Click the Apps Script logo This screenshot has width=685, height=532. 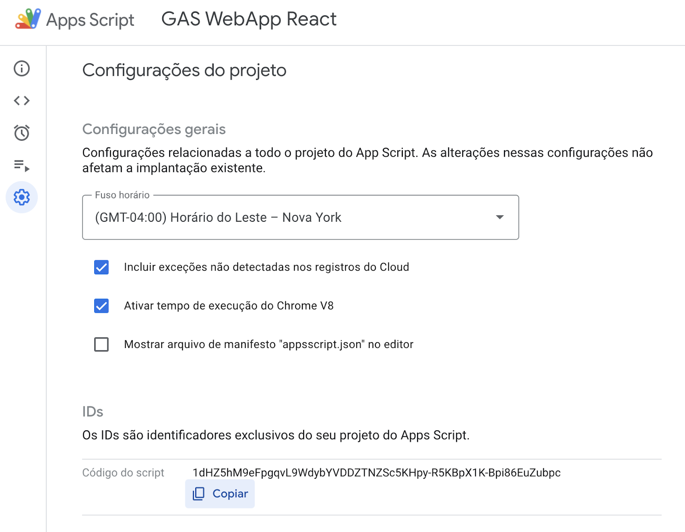point(28,19)
